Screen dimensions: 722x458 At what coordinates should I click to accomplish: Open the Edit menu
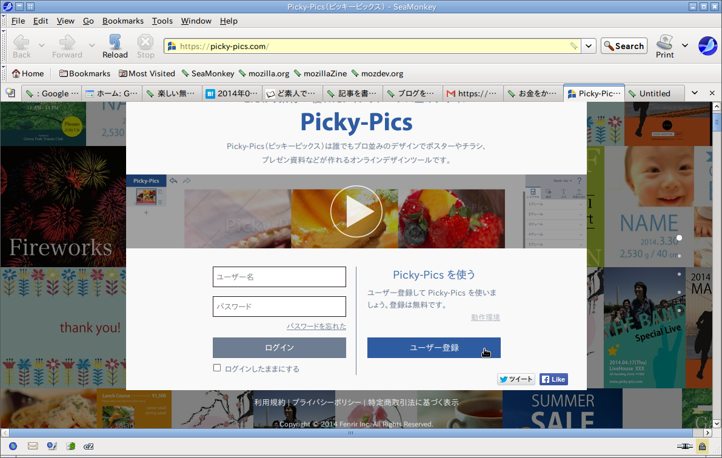[41, 21]
